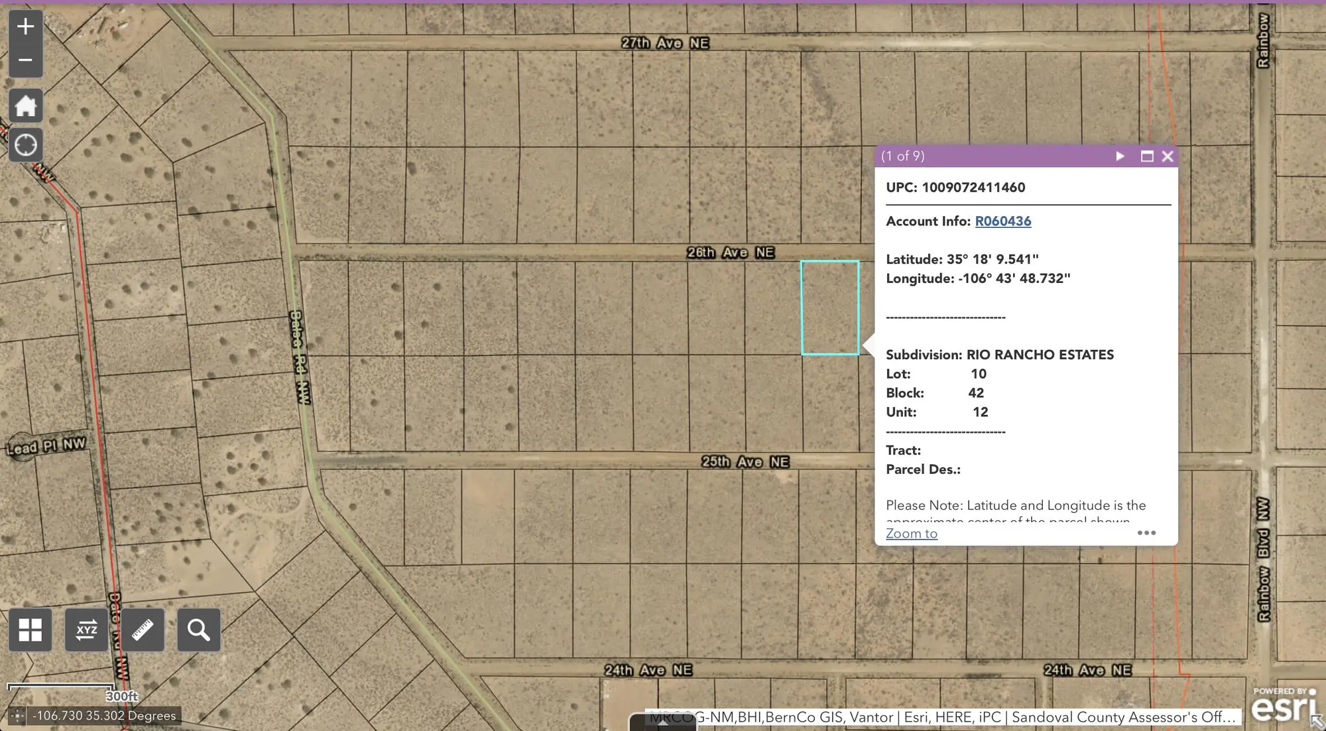1326x731 pixels.
Task: Select the Longitude value in popup
Action: point(1014,278)
